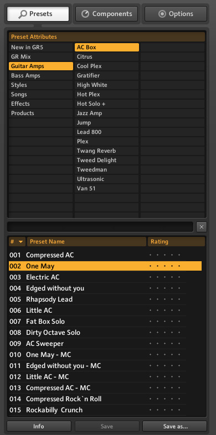The height and width of the screenshot is (435, 216).
Task: Click the preset search input field
Action: 100,227
